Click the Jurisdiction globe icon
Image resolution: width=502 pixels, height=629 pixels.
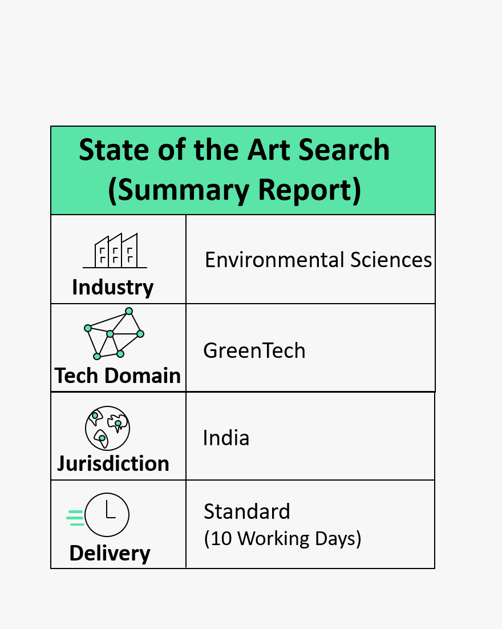(x=107, y=428)
